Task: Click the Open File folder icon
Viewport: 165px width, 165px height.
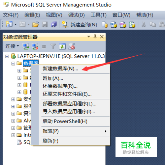Action: pyautogui.click(x=36, y=24)
